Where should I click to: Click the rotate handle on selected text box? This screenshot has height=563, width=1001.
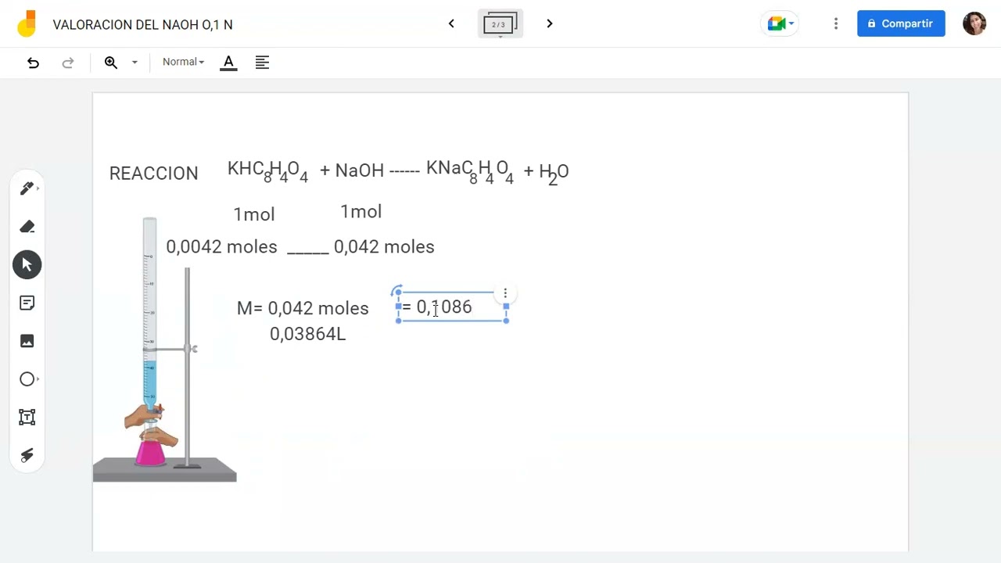pos(397,291)
